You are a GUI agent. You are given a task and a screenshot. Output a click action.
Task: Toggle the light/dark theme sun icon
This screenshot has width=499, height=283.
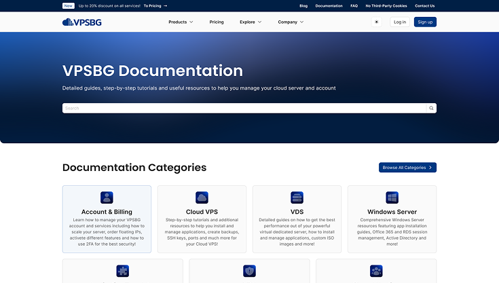click(x=377, y=22)
